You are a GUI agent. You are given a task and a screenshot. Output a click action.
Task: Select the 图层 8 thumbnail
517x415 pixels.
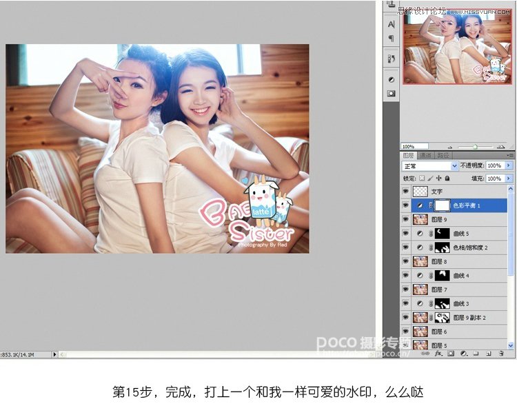(x=420, y=261)
